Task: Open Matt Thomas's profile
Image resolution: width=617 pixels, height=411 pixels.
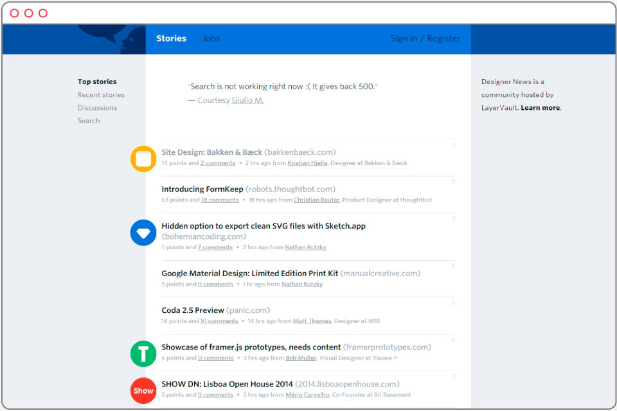Action: (x=312, y=321)
